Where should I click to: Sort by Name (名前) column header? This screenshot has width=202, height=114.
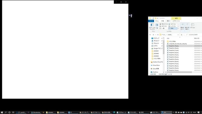168,38
